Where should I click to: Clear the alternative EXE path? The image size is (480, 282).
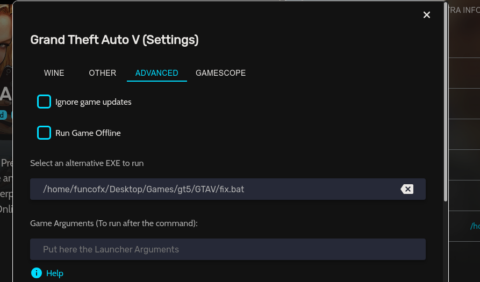[407, 189]
